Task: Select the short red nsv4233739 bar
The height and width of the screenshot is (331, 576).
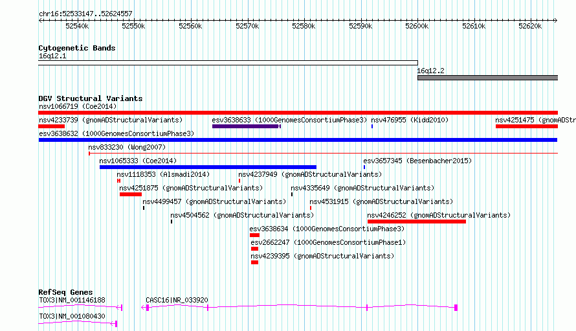Action: pyautogui.click(x=51, y=126)
